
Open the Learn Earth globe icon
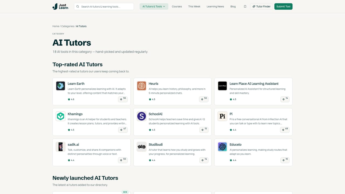pos(61,86)
